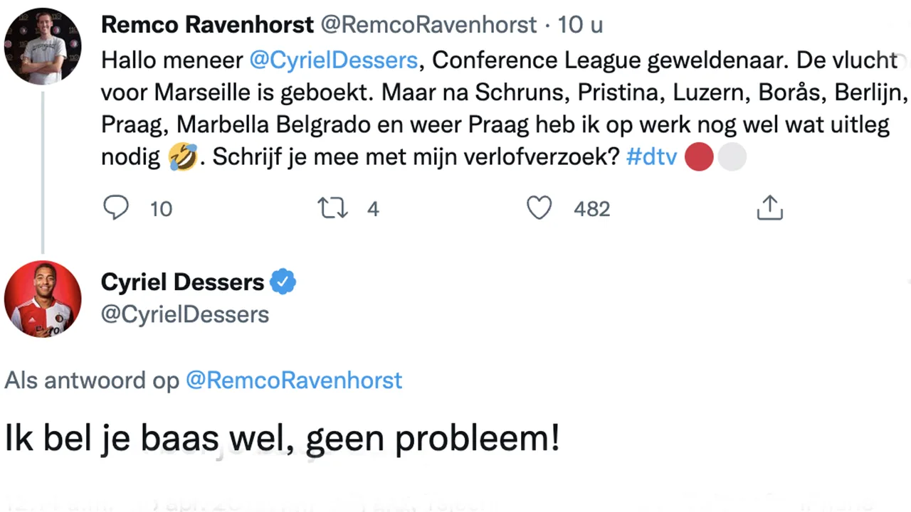Click the red circle emoji
This screenshot has width=911, height=512.
pos(699,157)
